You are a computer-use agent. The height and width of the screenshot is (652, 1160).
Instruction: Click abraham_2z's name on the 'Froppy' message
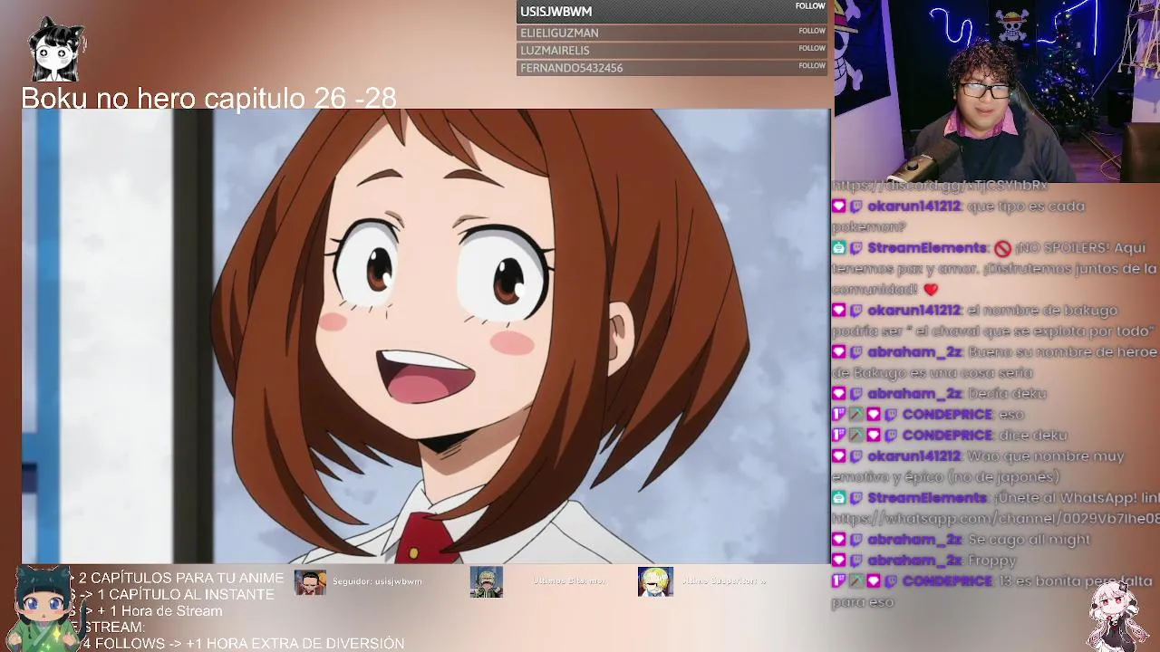tap(913, 561)
